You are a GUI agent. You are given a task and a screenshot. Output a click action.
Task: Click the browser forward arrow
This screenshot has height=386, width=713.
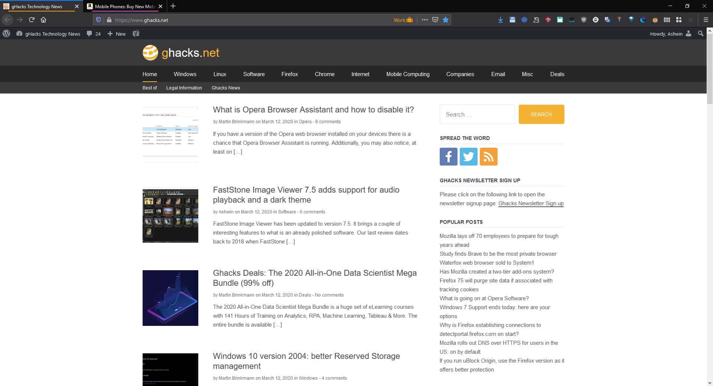[20, 20]
